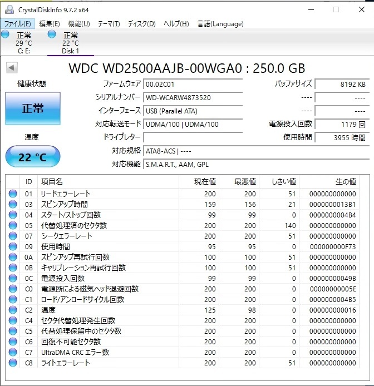Image resolution: width=374 pixels, height=386 pixels.
Task: Click the 対応転送モード field UDMA/100
Action: click(193, 125)
